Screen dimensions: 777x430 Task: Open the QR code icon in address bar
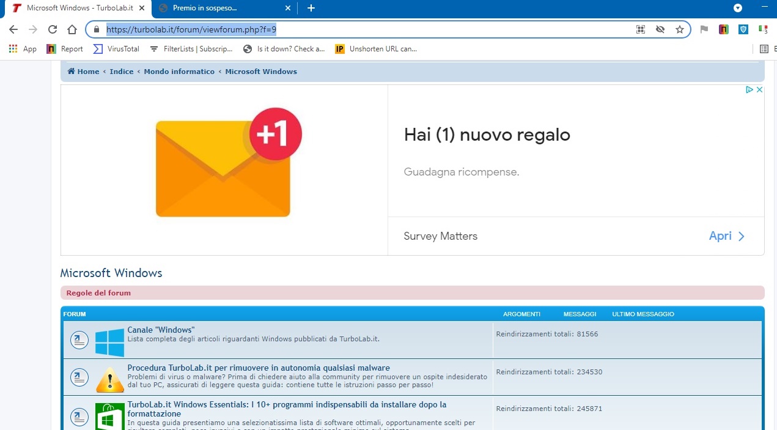tap(641, 29)
